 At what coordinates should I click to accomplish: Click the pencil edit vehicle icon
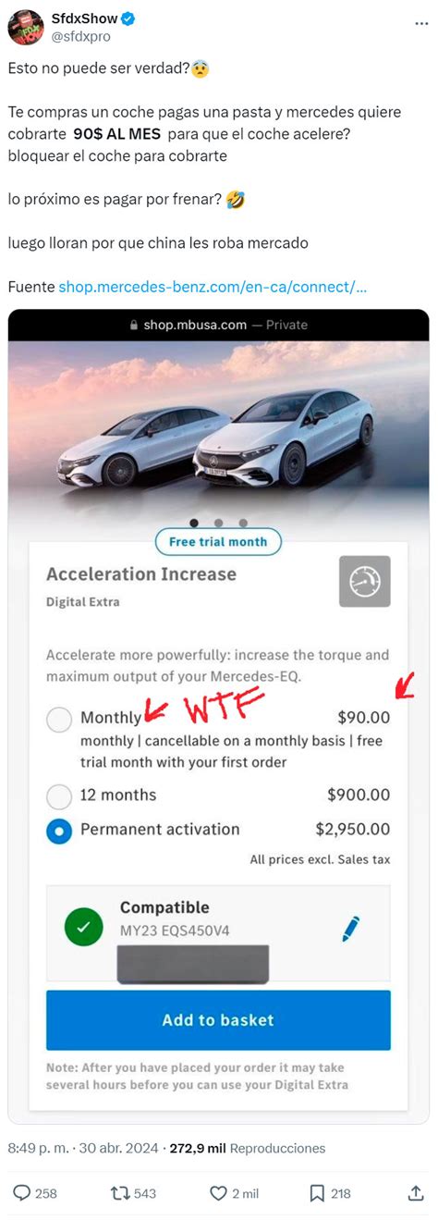(351, 929)
